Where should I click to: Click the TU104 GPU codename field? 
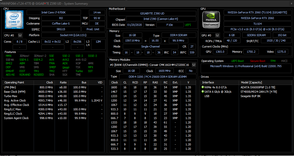click(257, 24)
